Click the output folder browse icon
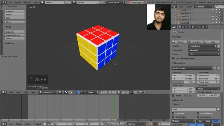Viewport: 224px width, 126px height. (218, 109)
